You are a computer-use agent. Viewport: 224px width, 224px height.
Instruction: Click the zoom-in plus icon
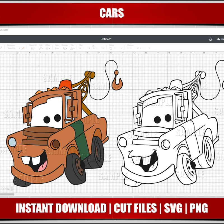[11, 189]
